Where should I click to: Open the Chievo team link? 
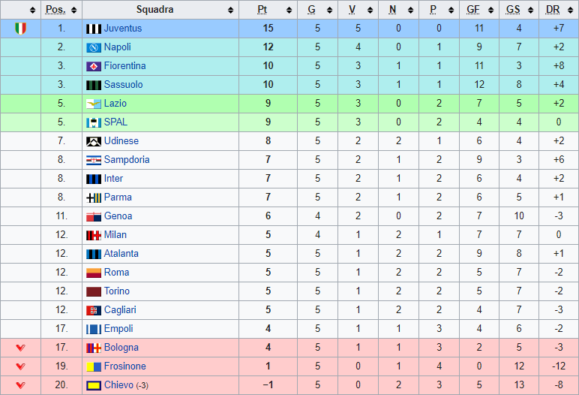pyautogui.click(x=118, y=385)
